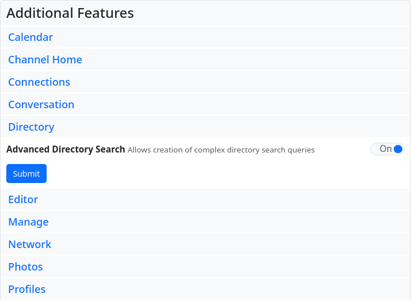Disable the Advanced Directory Search switch
Viewport: 411px width, 301px height.
tap(387, 149)
